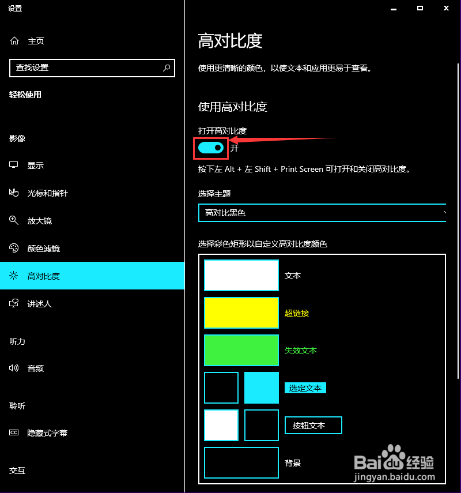Click the 背景 label beside the swatch
461x493 pixels.
click(293, 463)
